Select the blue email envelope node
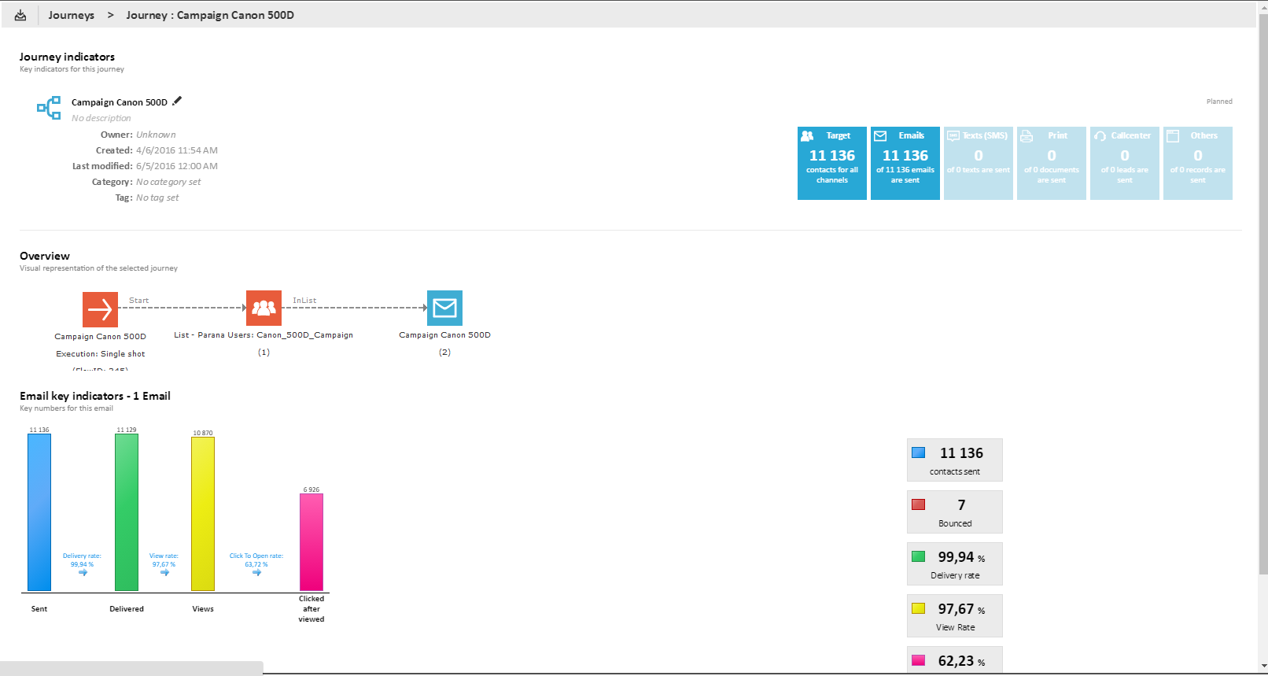This screenshot has width=1268, height=676. tap(444, 308)
